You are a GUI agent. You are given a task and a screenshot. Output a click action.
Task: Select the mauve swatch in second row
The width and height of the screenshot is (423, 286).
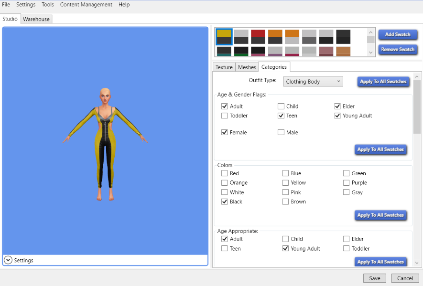click(x=326, y=52)
